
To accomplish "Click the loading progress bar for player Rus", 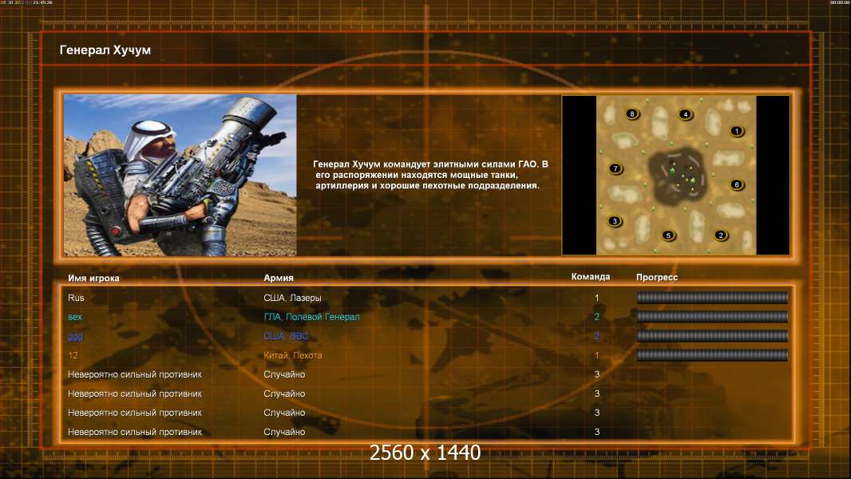I will coord(712,297).
